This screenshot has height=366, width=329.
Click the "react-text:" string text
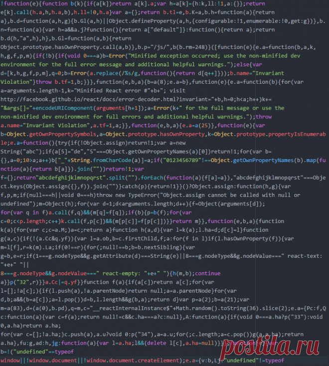tap(305, 256)
